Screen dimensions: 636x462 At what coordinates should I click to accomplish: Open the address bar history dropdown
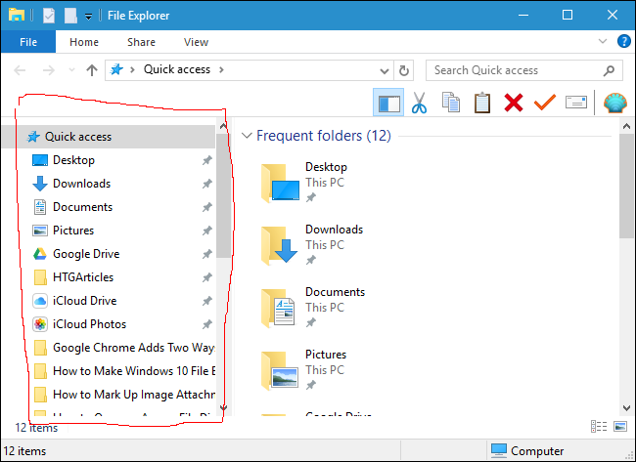[x=385, y=71]
